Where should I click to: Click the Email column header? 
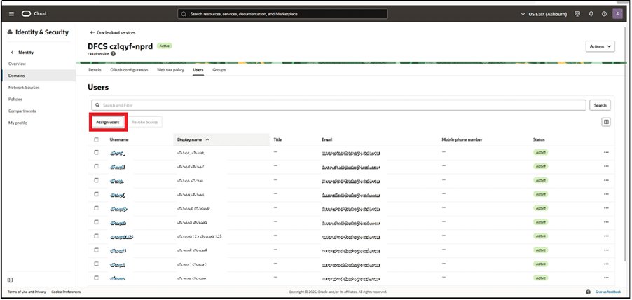tap(327, 139)
